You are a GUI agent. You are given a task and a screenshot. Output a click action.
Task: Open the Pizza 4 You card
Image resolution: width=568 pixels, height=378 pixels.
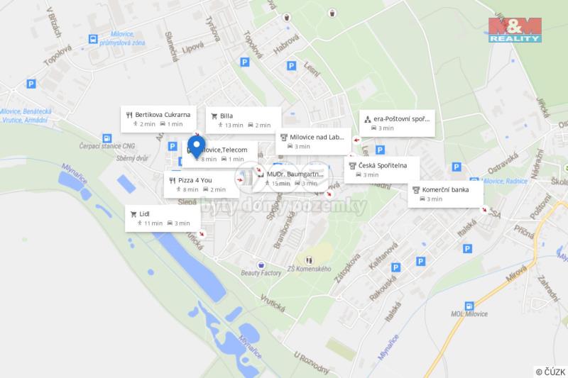(202, 184)
